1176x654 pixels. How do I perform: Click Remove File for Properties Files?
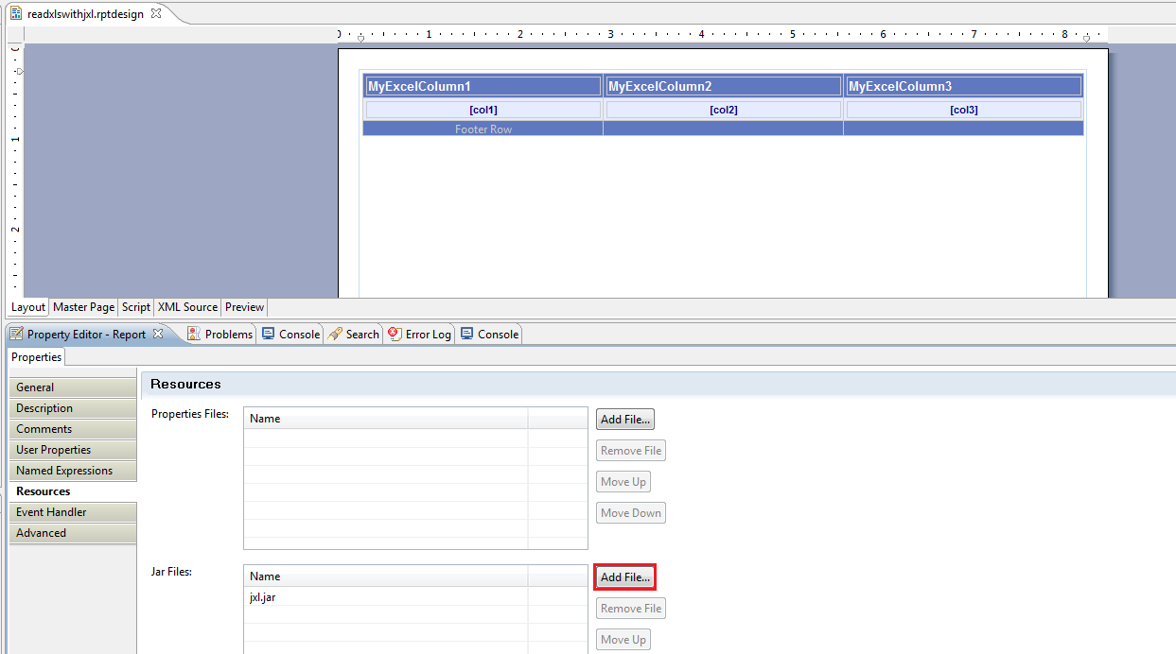[x=631, y=451]
